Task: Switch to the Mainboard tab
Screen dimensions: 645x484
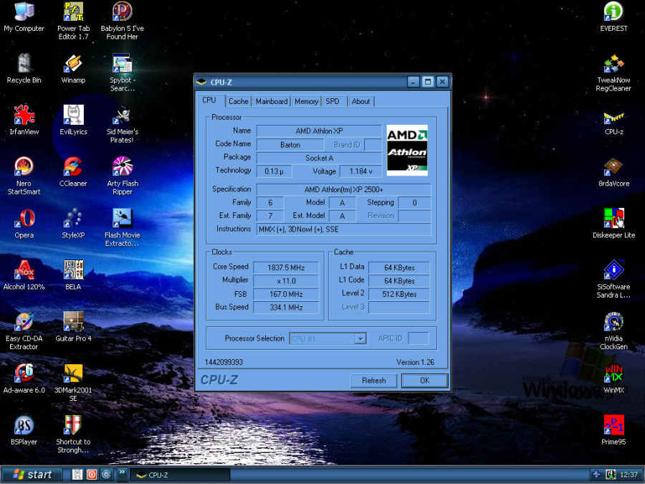Action: click(271, 101)
